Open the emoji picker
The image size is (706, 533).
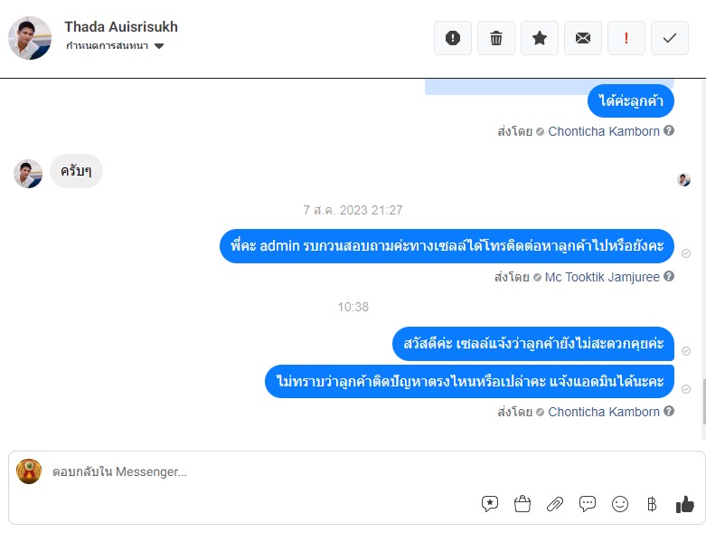point(620,504)
